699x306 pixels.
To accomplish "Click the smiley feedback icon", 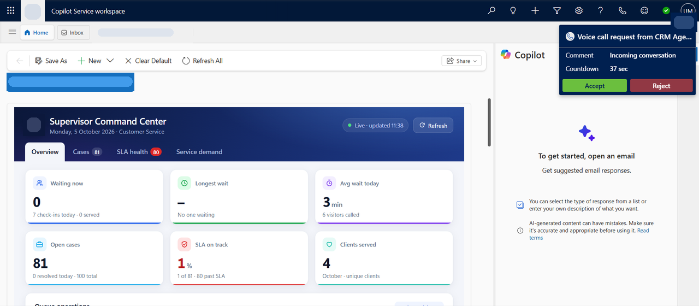I will pos(644,10).
